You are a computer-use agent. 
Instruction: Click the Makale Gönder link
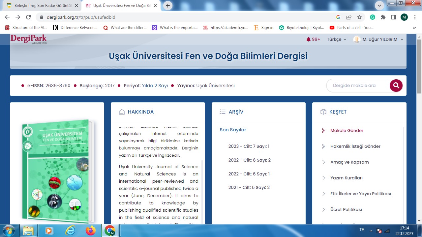tap(347, 131)
